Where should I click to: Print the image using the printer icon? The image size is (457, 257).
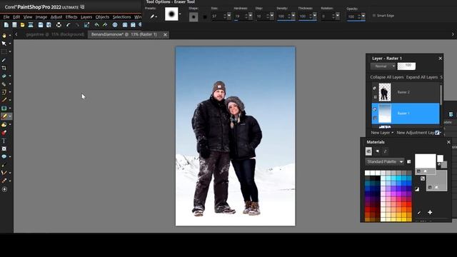59,25
